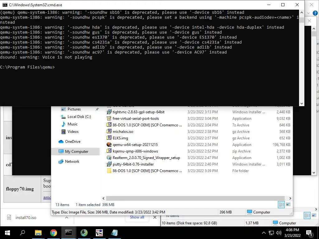
Task: Open the Windows Start menu
Action: click(x=7, y=233)
